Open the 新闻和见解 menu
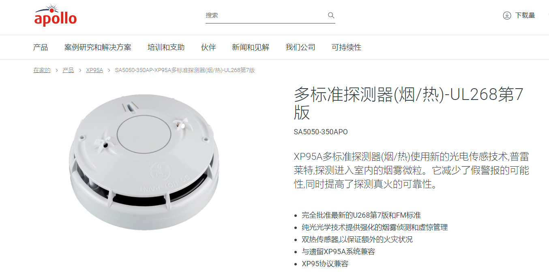Screen dimensions: 549x280 [251, 47]
